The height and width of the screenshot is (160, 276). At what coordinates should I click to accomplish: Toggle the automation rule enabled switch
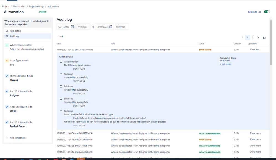[x=267, y=12]
